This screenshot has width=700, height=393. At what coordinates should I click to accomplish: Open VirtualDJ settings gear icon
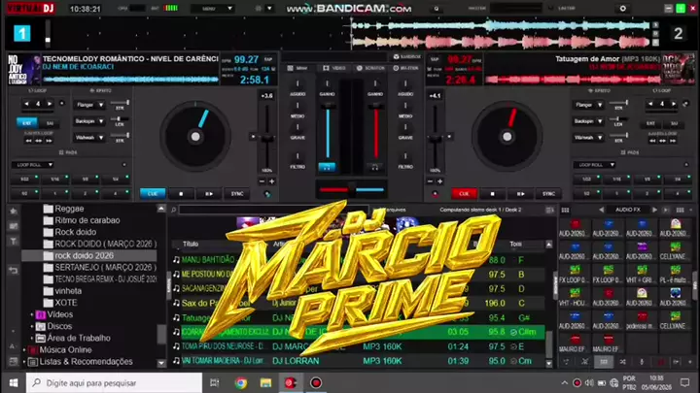tap(623, 9)
